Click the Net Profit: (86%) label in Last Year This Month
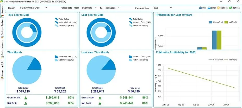The height and width of the screenshot is (108, 242). tap(140, 60)
